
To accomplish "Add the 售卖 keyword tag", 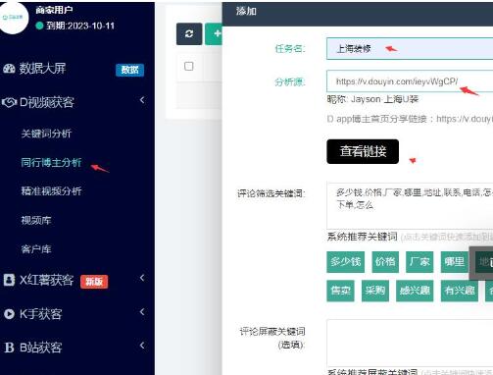I will pos(340,291).
